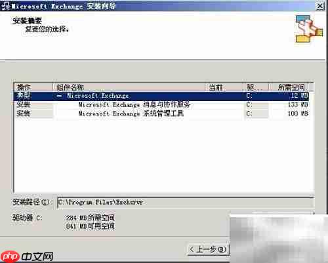Close the Exchange installation wizard window
Image resolution: width=328 pixels, height=263 pixels.
pos(320,6)
